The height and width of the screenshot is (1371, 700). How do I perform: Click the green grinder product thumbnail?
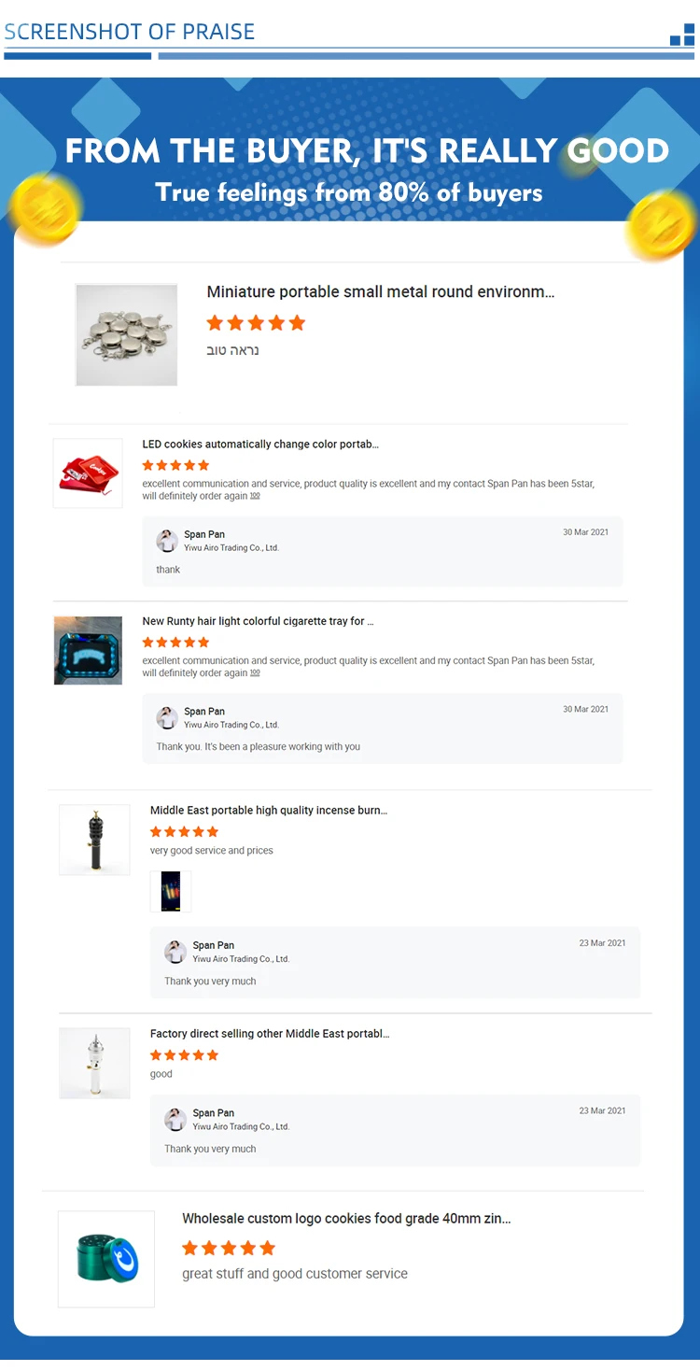pos(106,1259)
